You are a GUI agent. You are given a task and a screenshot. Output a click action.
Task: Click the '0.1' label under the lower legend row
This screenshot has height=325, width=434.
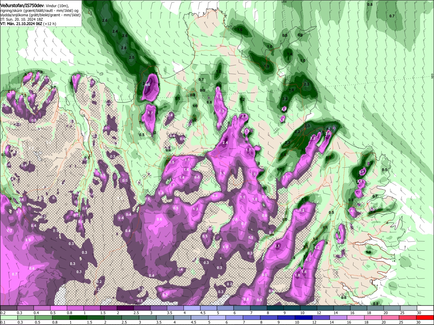point(3,322)
